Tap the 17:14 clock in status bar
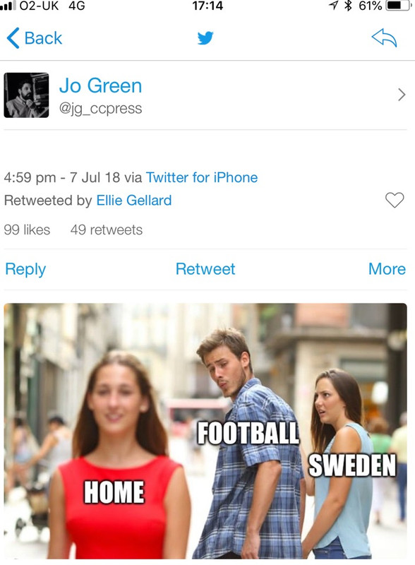 point(207,6)
